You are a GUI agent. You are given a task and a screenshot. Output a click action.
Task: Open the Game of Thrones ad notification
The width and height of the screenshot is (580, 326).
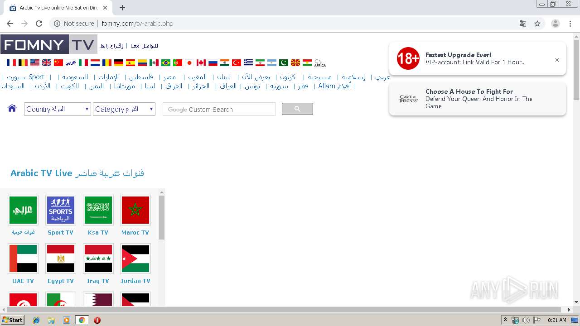coord(478,99)
